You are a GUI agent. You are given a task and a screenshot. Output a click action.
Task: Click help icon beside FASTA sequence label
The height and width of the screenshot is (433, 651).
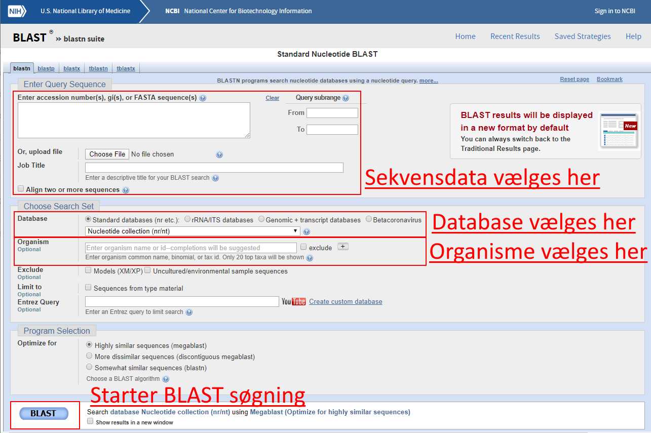pos(203,98)
